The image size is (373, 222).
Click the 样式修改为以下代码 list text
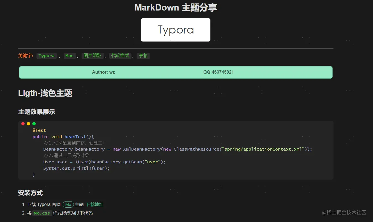pos(73,213)
